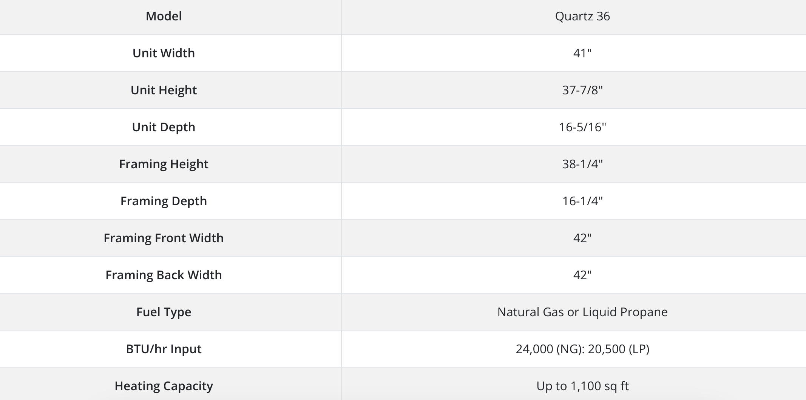Select the 16-1/4" framing depth value

coord(582,201)
